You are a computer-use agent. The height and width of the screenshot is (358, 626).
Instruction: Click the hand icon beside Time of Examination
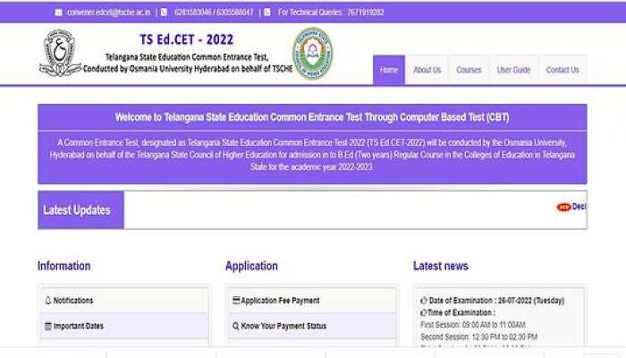click(x=424, y=312)
